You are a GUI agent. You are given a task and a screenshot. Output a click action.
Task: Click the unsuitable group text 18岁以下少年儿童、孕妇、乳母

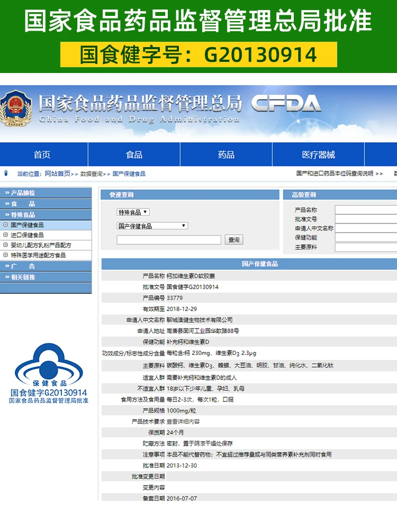[205, 389]
